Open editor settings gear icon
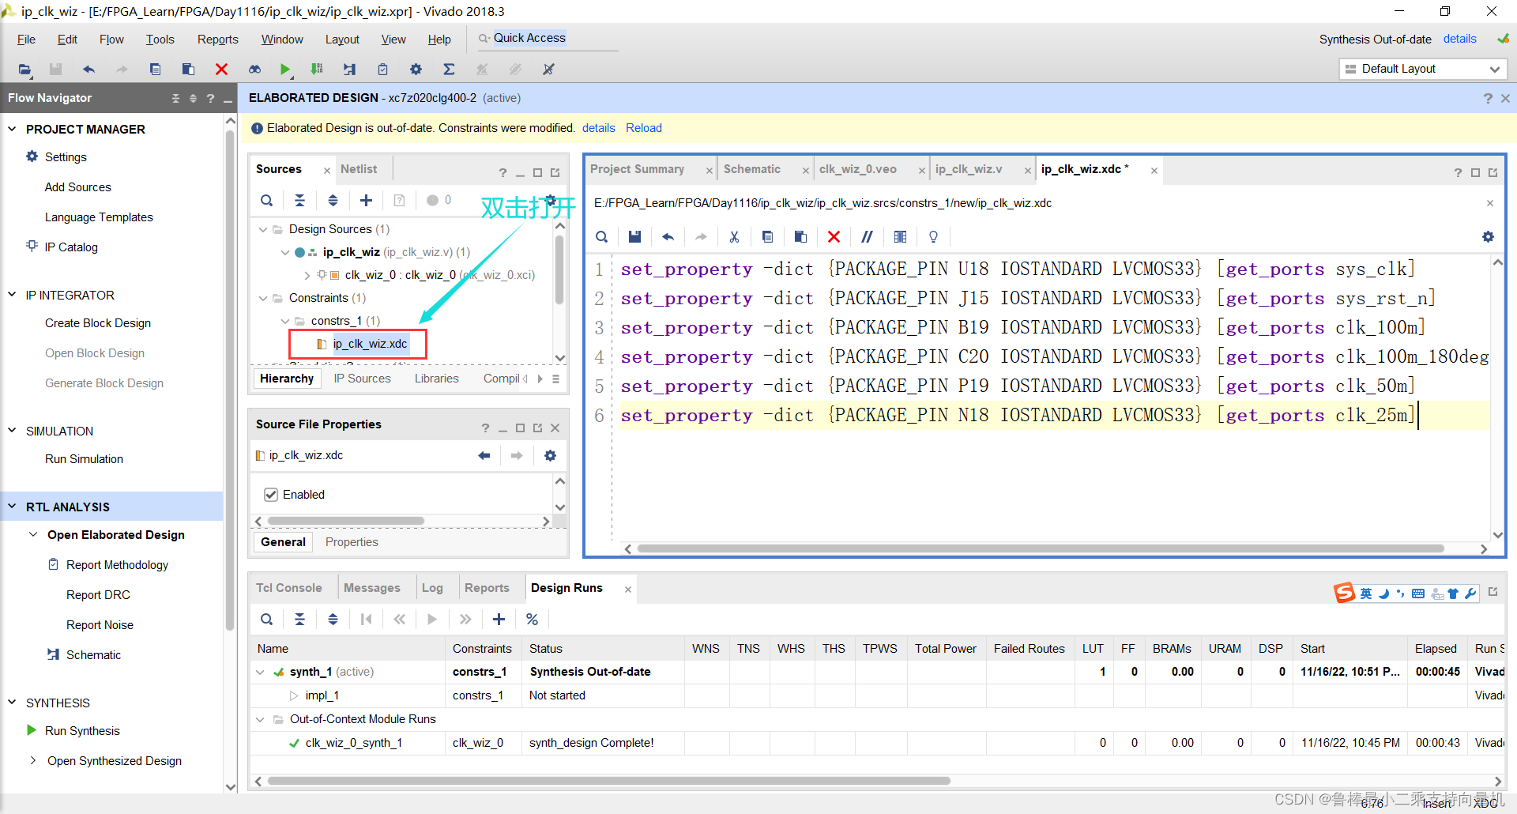 click(x=1488, y=237)
